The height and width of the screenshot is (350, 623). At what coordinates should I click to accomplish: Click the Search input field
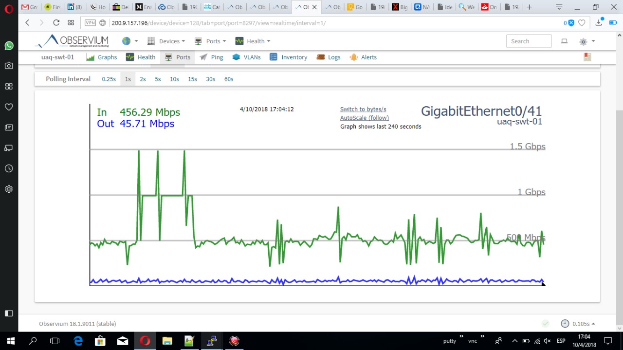529,41
